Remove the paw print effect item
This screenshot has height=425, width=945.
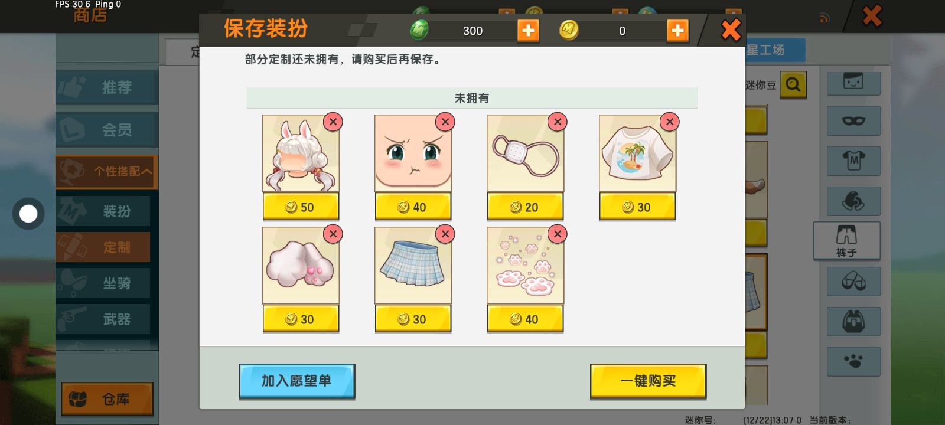pos(558,234)
